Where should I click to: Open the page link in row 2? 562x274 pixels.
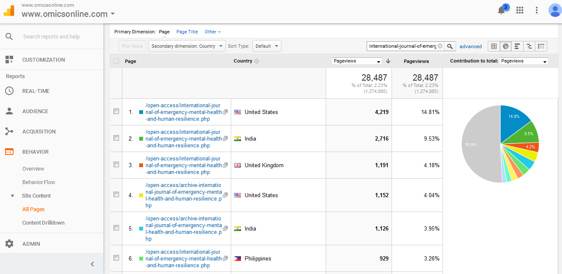[x=184, y=138]
